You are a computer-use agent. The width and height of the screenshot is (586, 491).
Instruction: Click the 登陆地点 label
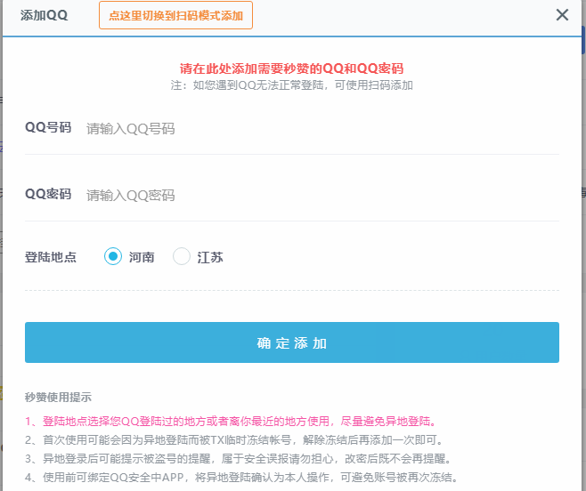[x=51, y=257]
